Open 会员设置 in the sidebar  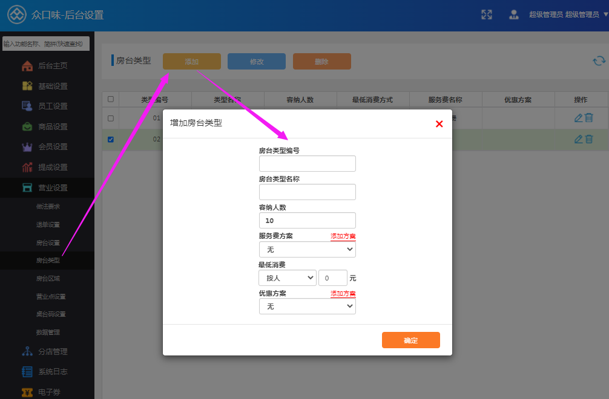52,147
